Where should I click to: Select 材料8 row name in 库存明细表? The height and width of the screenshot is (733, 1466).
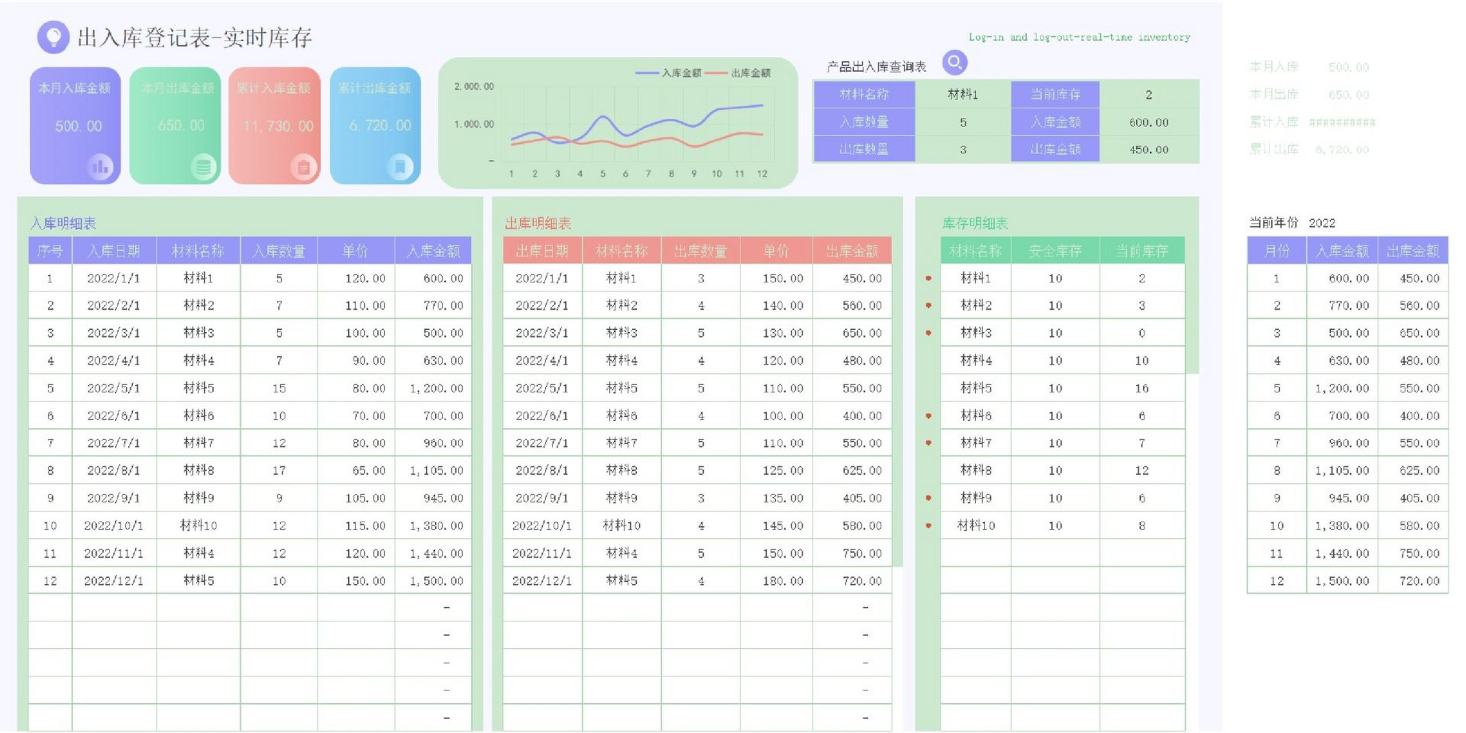coord(975,470)
